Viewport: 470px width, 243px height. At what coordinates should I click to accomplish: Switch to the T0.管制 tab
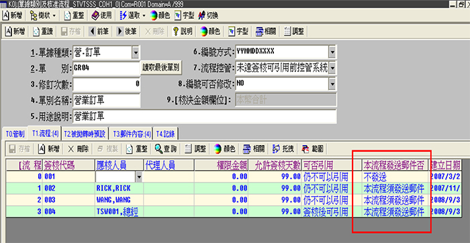point(15,134)
